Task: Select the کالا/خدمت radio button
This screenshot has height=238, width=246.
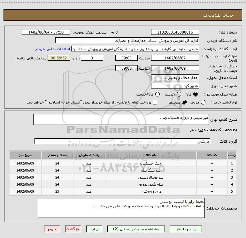Action: (x=158, y=94)
